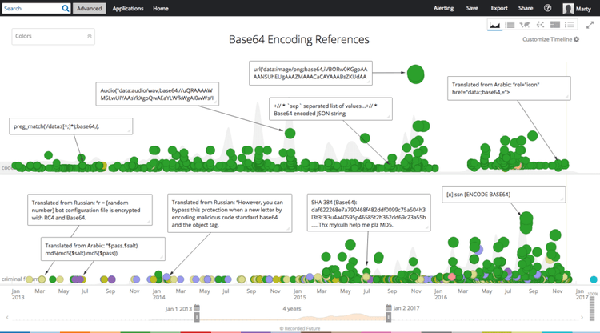Select the tile grid view icon
Viewport: 600px width, 333px height.
click(x=556, y=26)
